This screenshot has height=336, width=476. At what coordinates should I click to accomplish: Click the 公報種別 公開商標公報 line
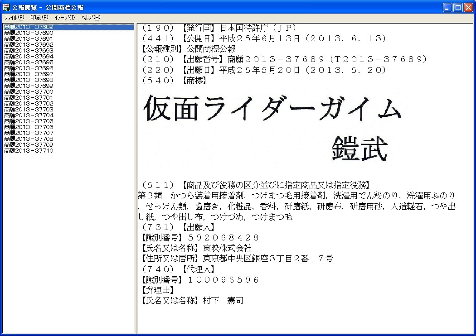click(189, 49)
